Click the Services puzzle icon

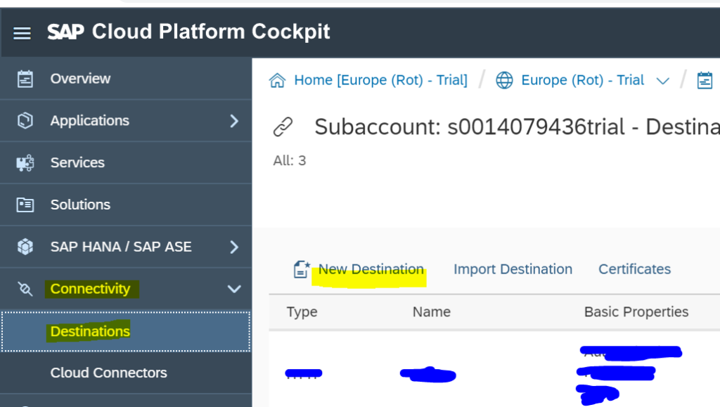[25, 163]
